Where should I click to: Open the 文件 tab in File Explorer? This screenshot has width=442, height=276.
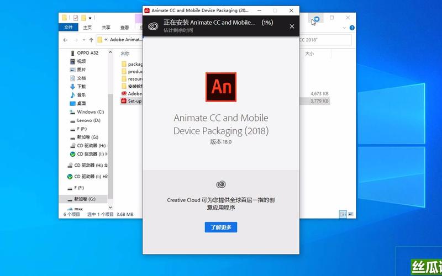68,27
